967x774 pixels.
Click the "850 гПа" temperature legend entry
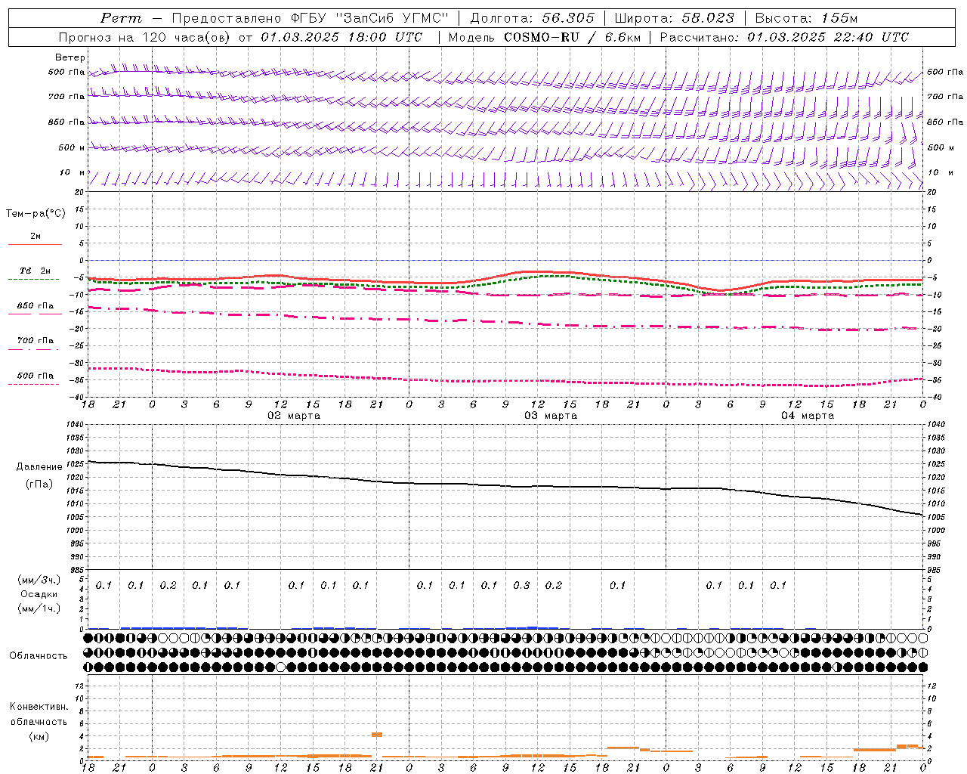[35, 306]
